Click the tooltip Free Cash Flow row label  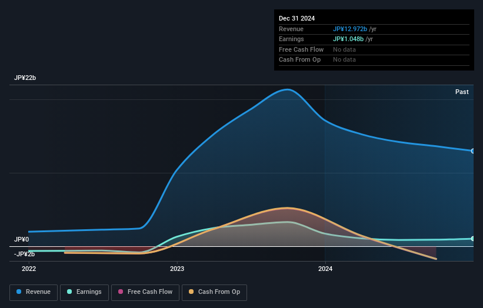point(301,49)
